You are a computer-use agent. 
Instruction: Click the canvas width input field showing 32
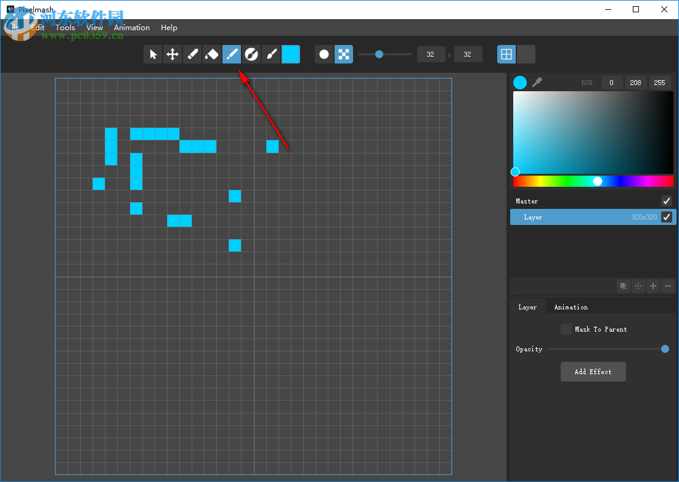pyautogui.click(x=431, y=54)
